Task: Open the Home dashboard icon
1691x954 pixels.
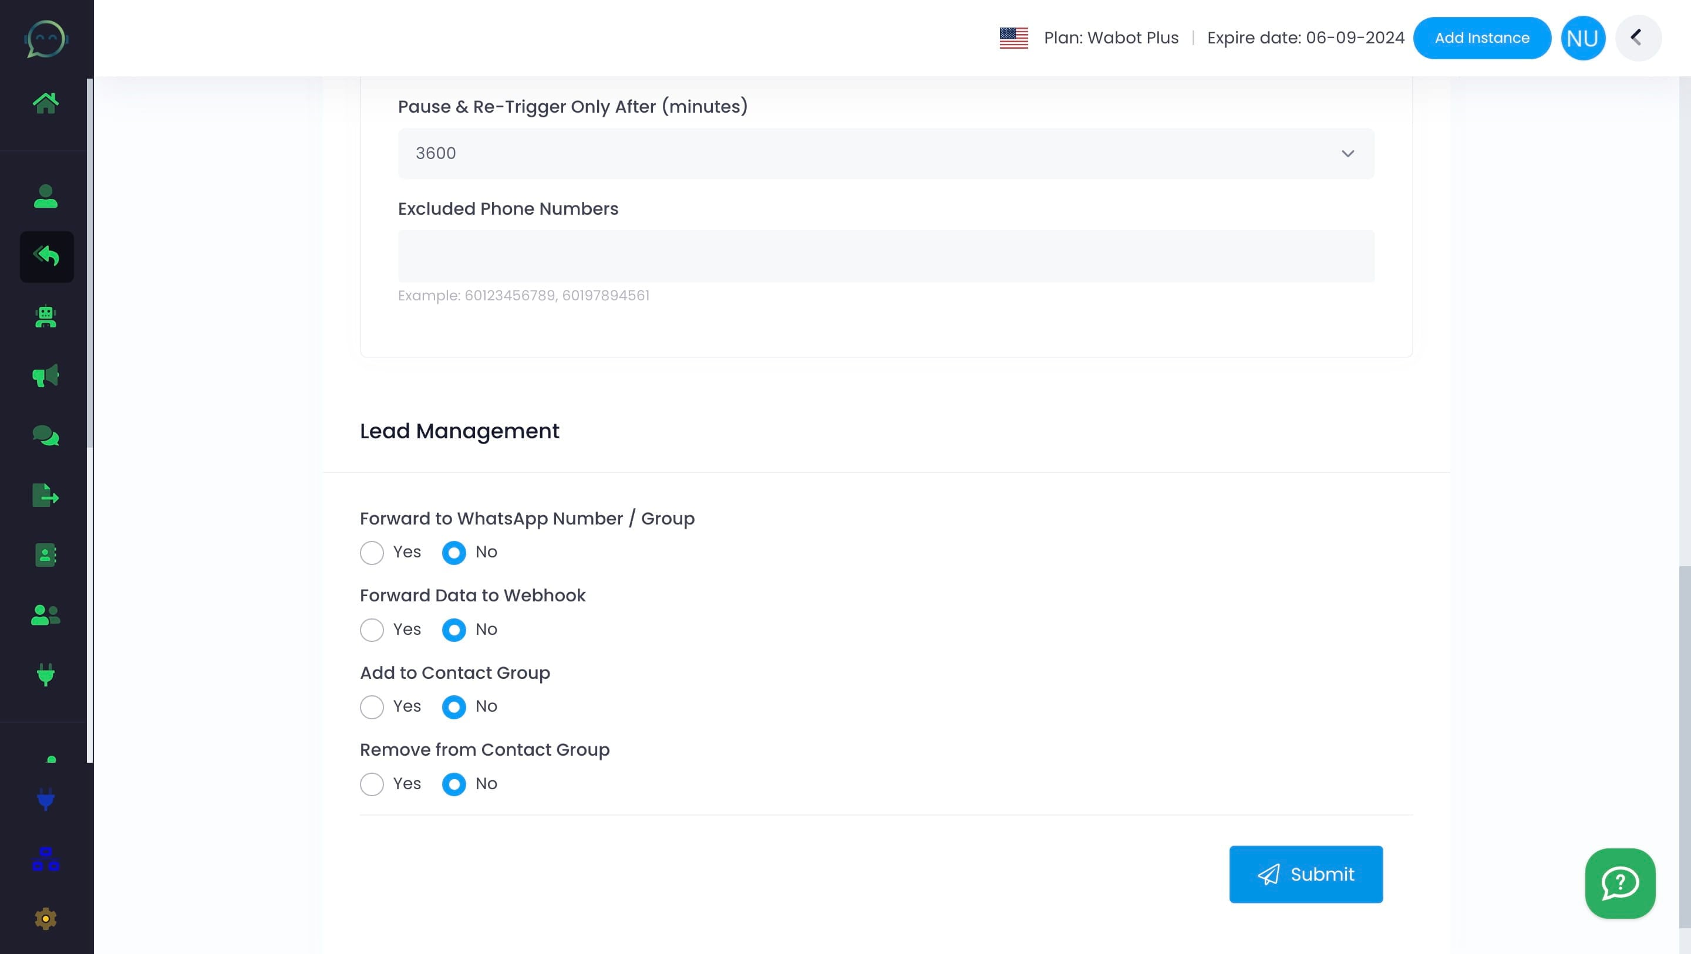Action: click(x=46, y=102)
